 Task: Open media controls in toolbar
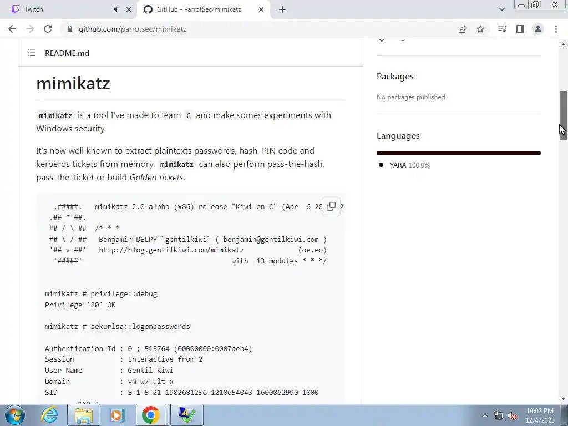coord(502,29)
